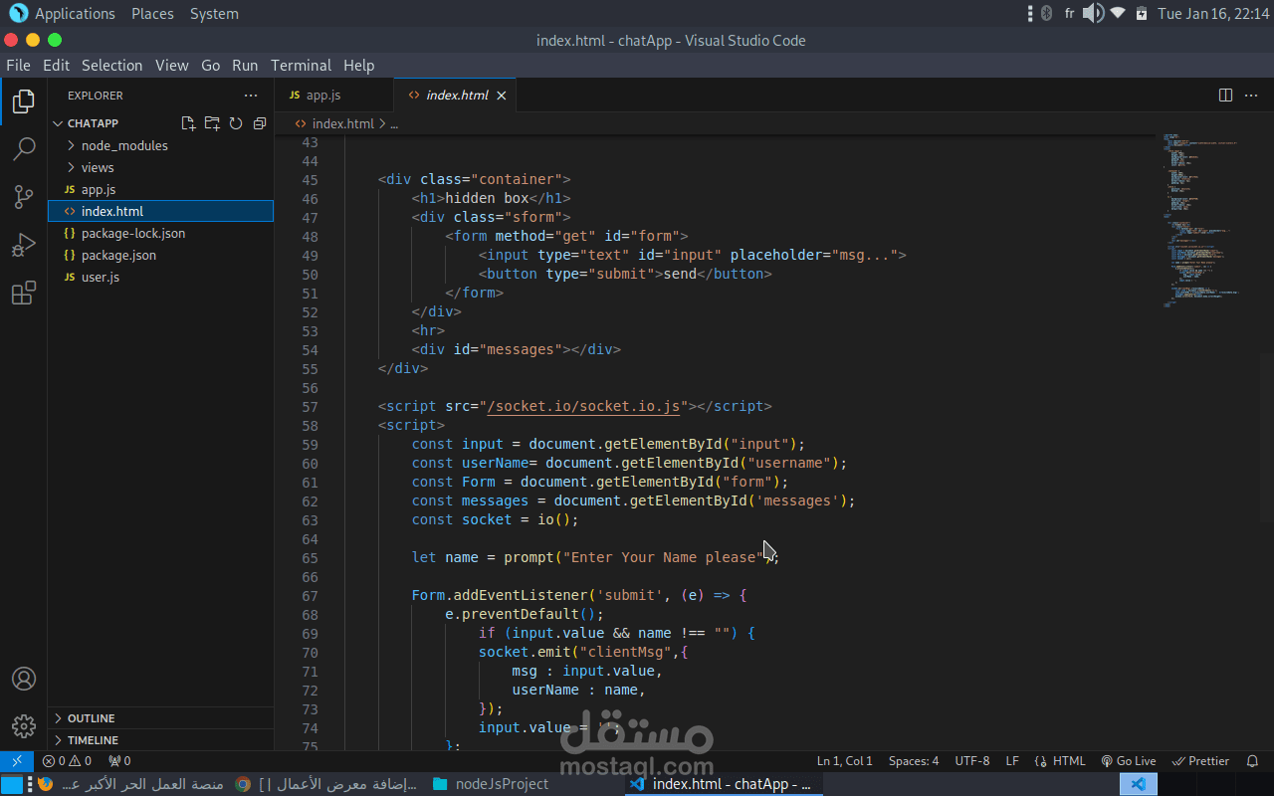Screen dimensions: 1274x796
Task: Open notifications bell in status bar
Action: pos(1252,761)
